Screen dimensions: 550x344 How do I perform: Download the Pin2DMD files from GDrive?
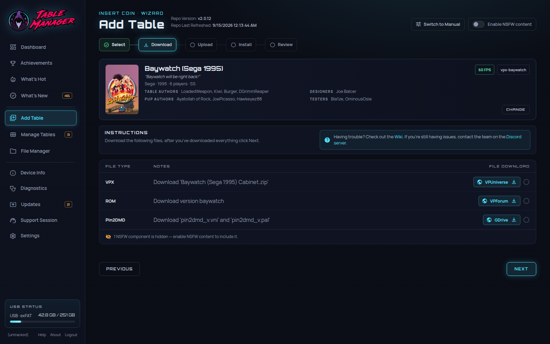click(x=502, y=220)
